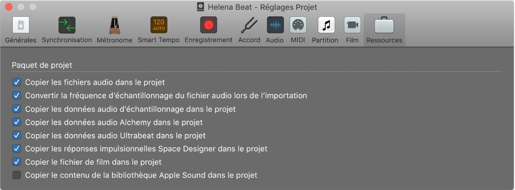This screenshot has width=515, height=190.
Task: Open the Générales settings pane
Action: point(21,25)
